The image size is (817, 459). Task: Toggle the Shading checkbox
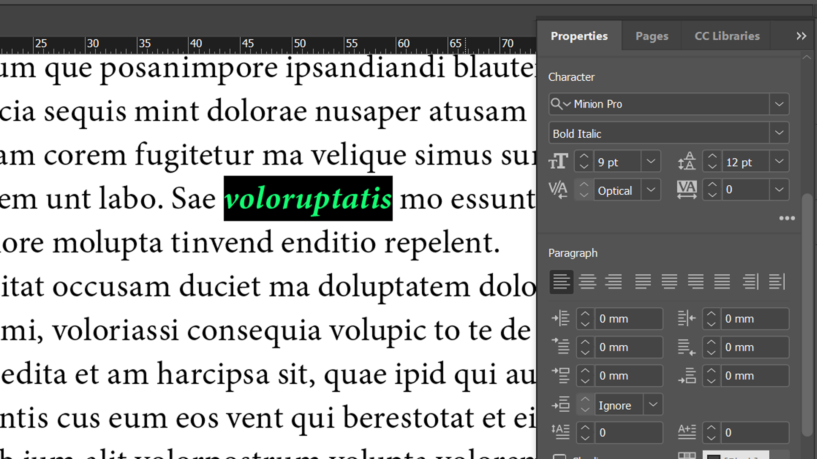[560, 457]
